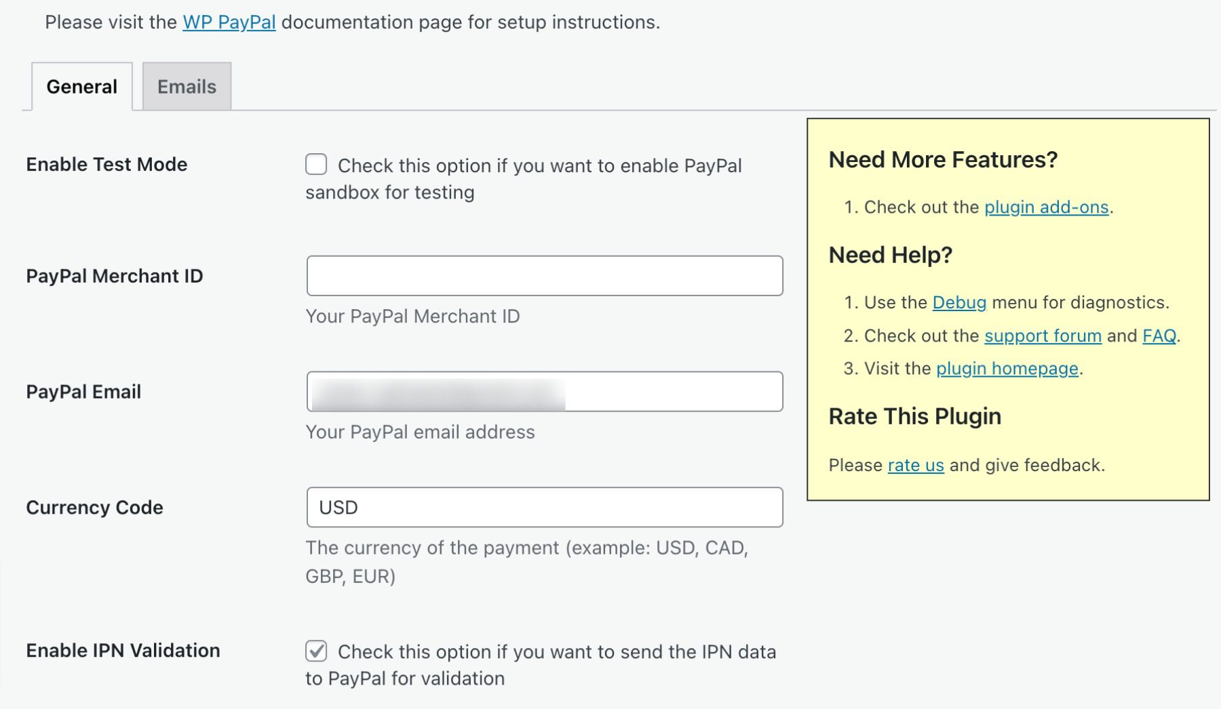Screen dimensions: 1221x709
Task: Click the PayPal Email input field
Action: [545, 391]
